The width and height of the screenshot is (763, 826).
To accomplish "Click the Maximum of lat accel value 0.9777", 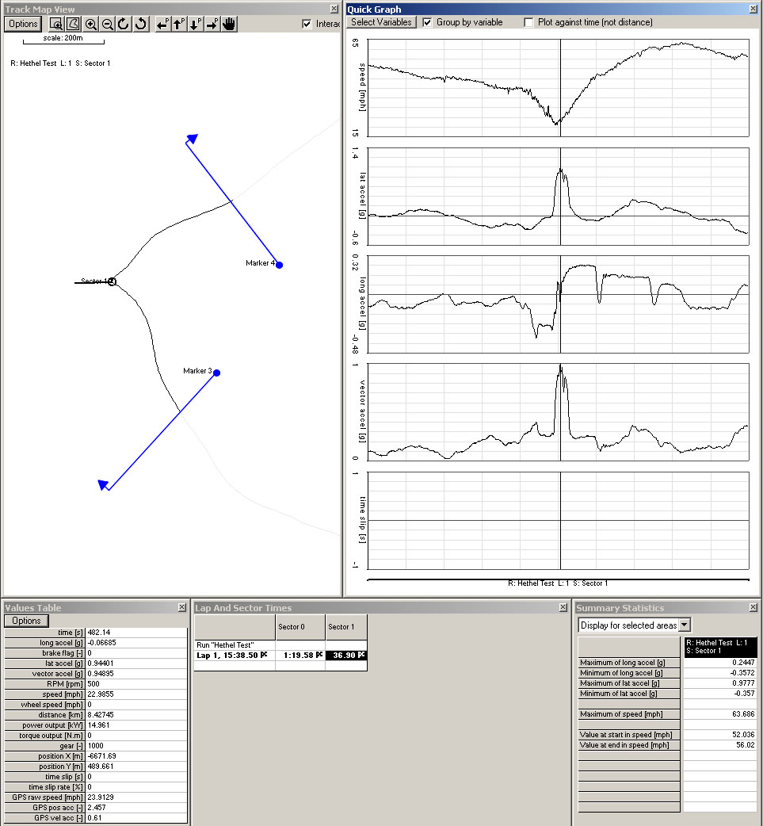I will tap(719, 683).
